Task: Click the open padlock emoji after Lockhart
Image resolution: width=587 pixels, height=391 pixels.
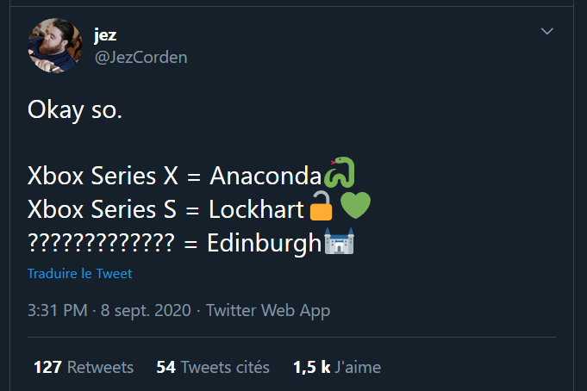Action: click(x=321, y=207)
